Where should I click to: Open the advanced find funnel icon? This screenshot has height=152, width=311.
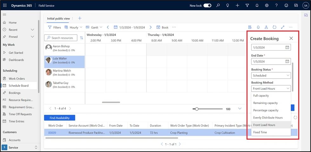[247, 5]
